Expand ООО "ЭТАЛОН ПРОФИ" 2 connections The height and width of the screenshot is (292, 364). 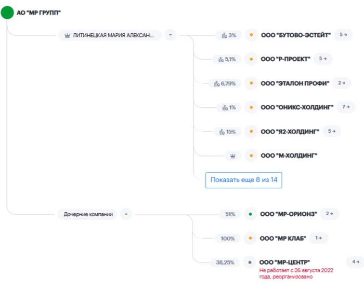[341, 83]
